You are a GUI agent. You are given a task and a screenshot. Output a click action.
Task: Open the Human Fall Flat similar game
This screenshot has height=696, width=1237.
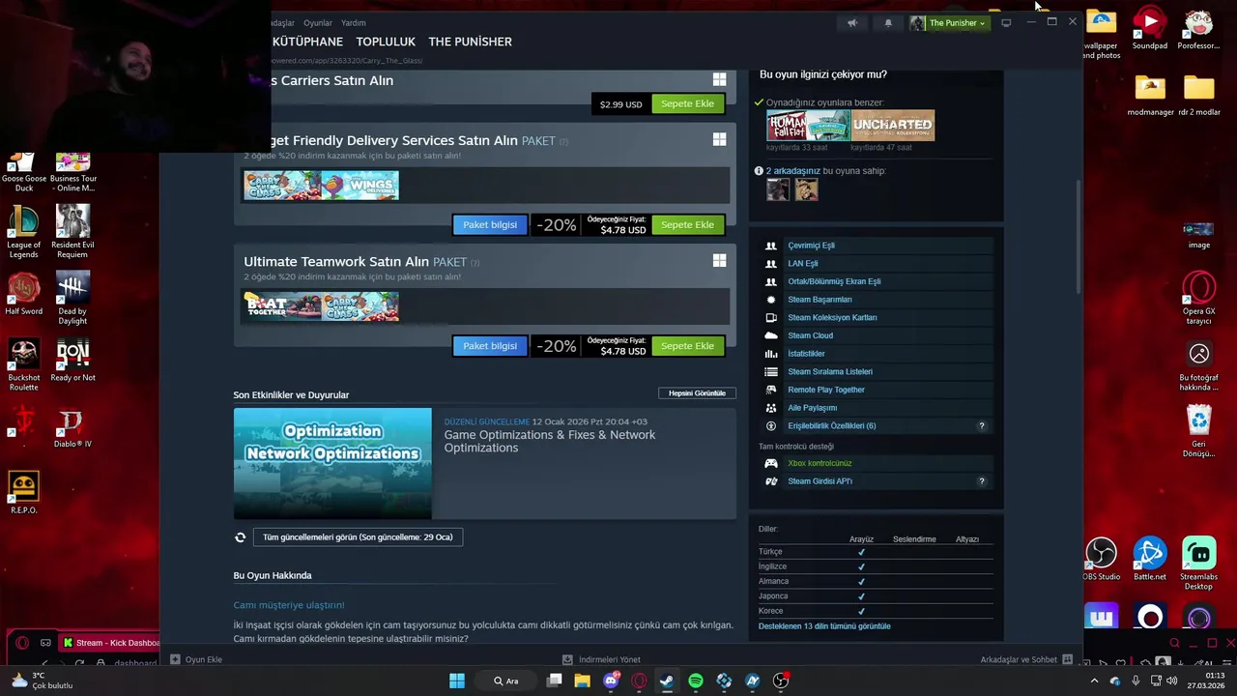click(808, 126)
